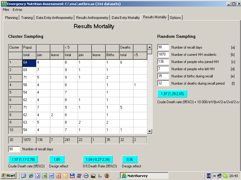This screenshot has height=180, width=241.
Task: Expand hidden system tray icons
Action: 214,176
